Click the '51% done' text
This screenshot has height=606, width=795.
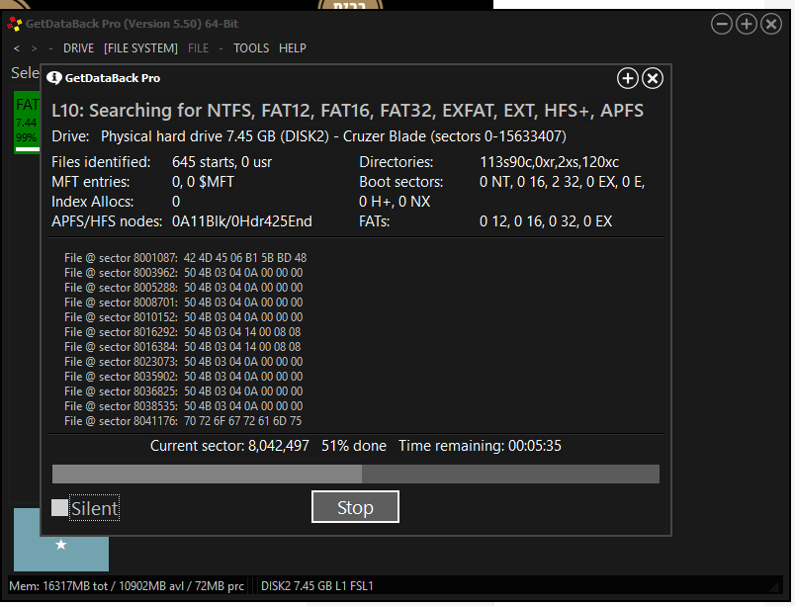click(x=354, y=446)
